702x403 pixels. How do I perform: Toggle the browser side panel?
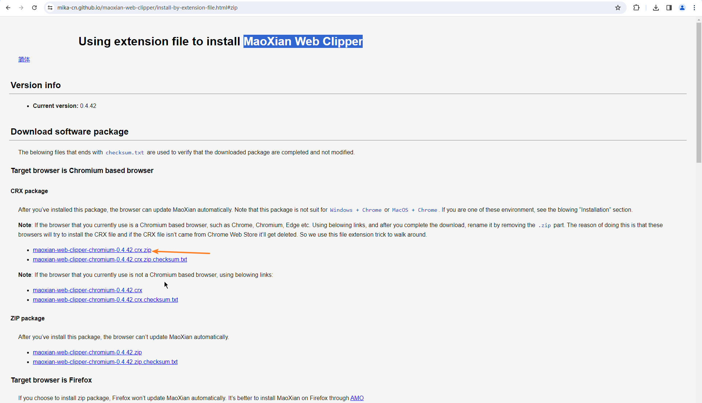coord(669,8)
